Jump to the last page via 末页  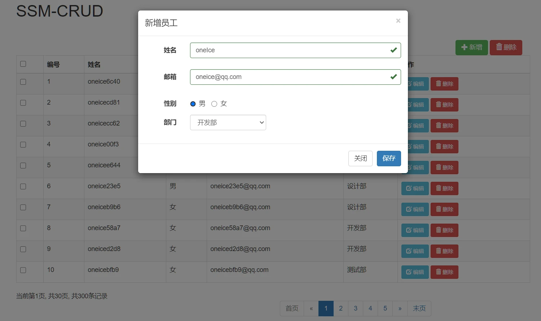(419, 308)
